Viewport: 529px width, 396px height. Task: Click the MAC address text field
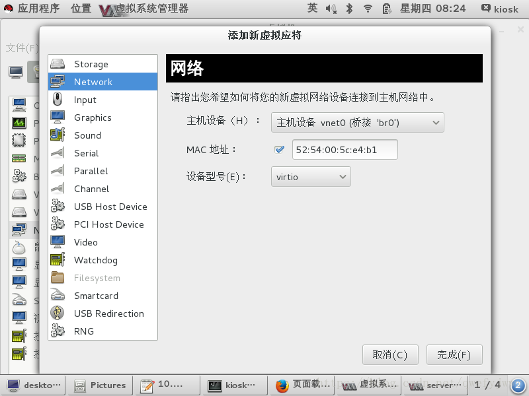click(x=345, y=150)
